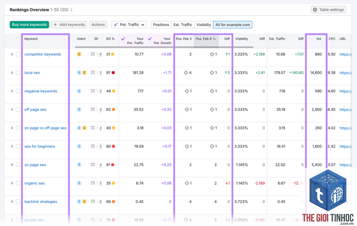This screenshot has width=357, height=226.
Task: Expand the on page vs off page seo row
Action: pyautogui.click(x=12, y=128)
